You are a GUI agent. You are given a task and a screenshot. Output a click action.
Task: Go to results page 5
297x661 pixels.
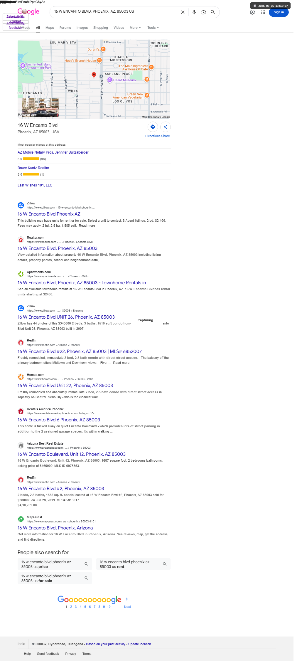pos(85,607)
